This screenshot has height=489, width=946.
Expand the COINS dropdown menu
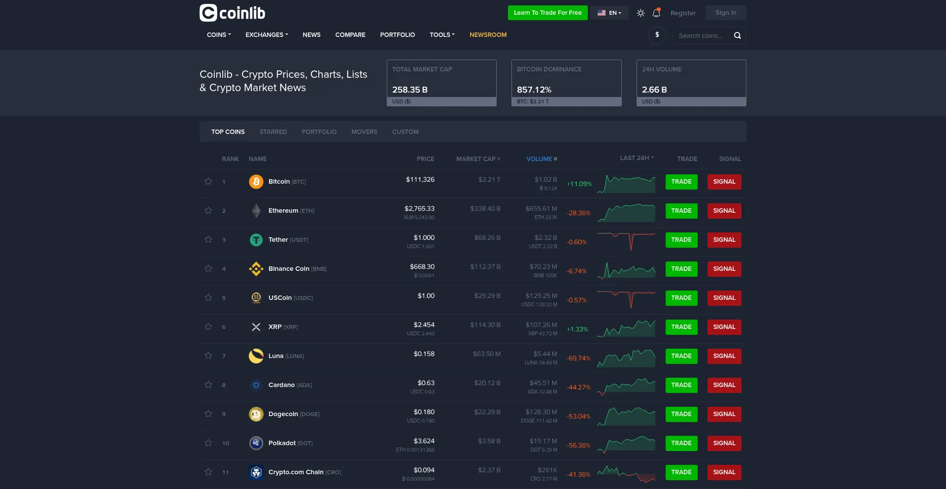(x=219, y=35)
